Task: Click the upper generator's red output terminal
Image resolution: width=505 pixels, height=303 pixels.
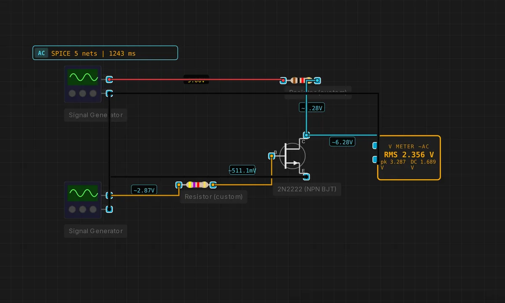Action: pyautogui.click(x=109, y=79)
